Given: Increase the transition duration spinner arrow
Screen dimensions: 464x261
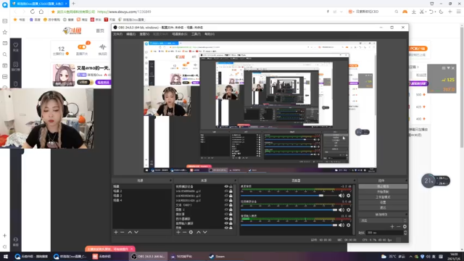Looking at the screenshot, I should pyautogui.click(x=405, y=231).
